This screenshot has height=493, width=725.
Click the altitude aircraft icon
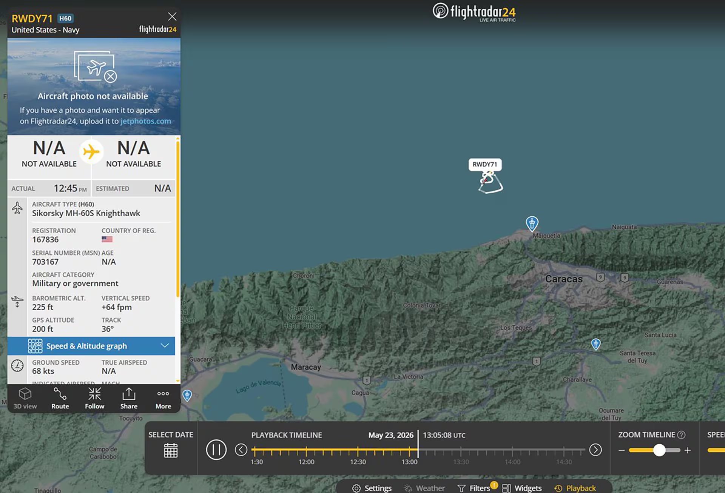[17, 302]
